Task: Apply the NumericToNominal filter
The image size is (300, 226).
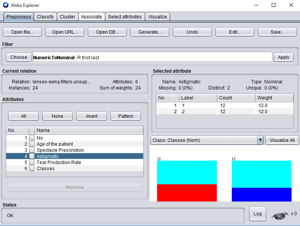Action: pyautogui.click(x=284, y=57)
